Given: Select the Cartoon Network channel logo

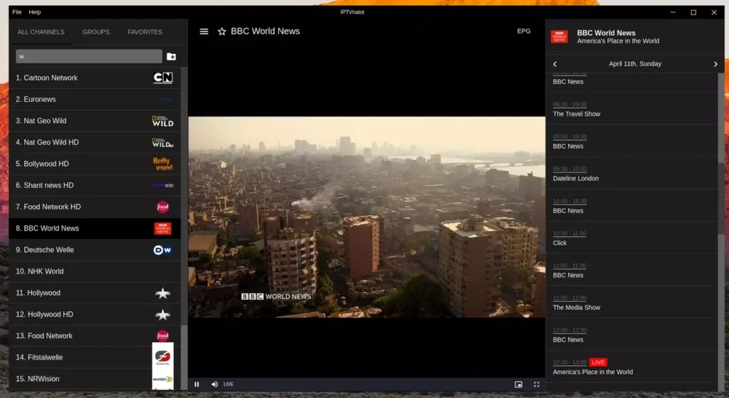Looking at the screenshot, I should tap(163, 78).
